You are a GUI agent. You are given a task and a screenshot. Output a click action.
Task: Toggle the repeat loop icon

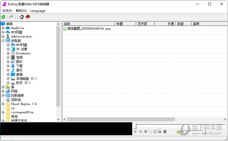155,132
